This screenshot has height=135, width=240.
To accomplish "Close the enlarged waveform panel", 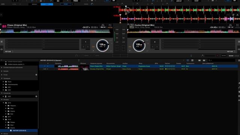I will (x=237, y=15).
